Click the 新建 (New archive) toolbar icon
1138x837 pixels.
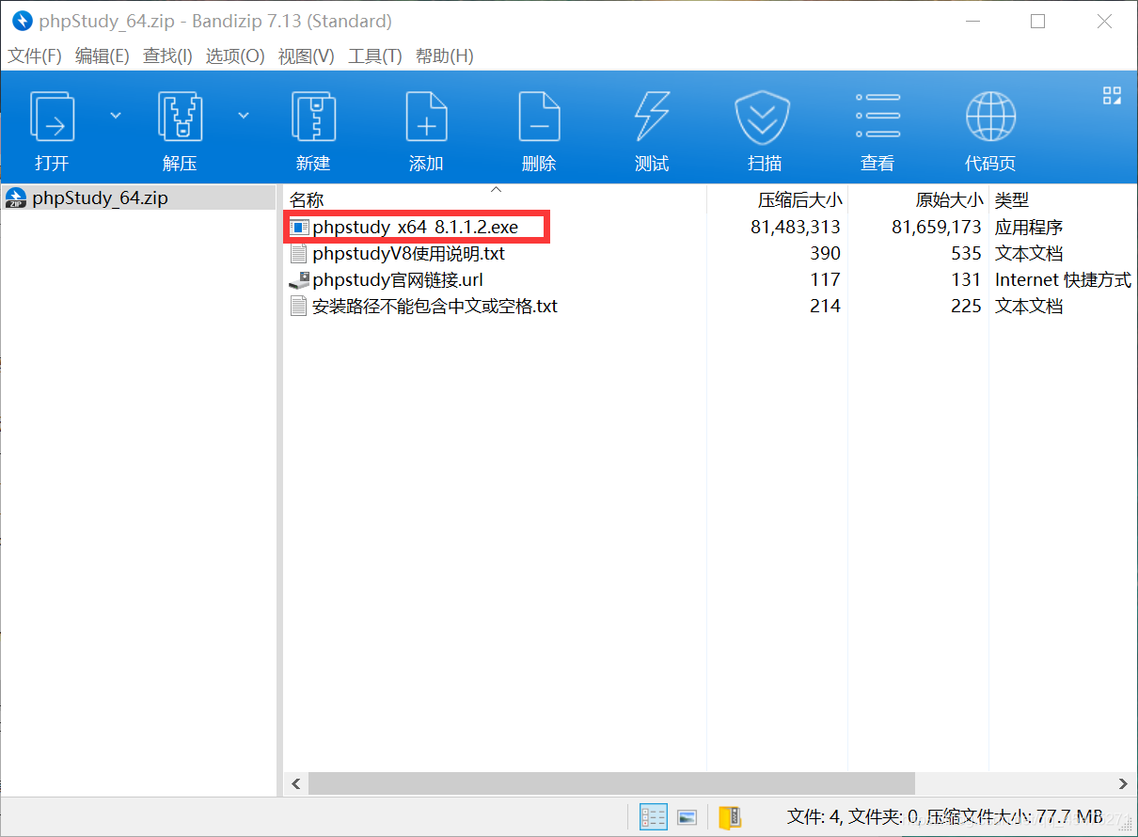pos(313,116)
